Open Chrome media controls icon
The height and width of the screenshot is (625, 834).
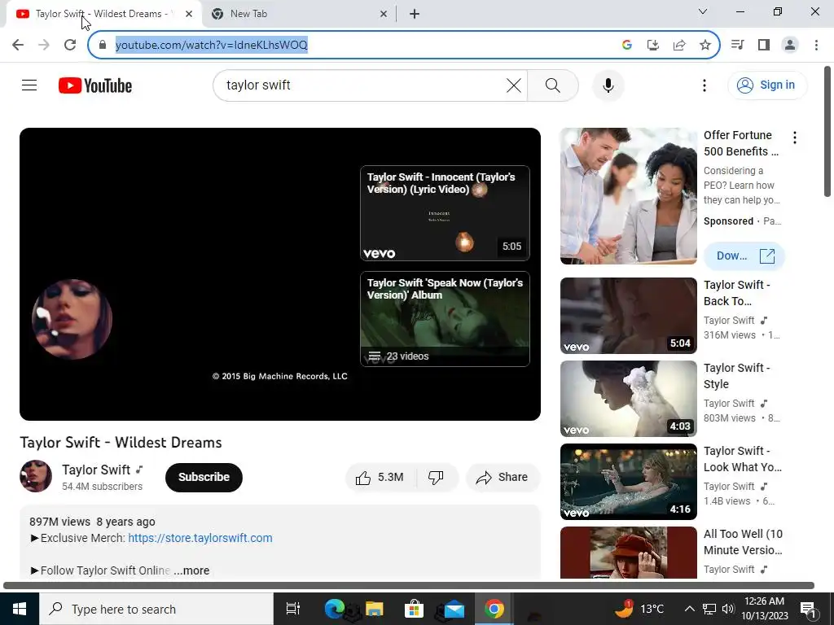(738, 45)
